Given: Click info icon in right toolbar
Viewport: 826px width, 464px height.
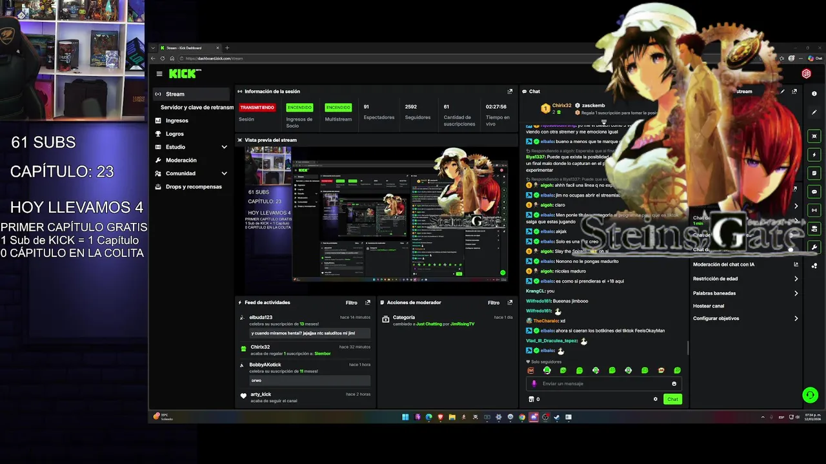Looking at the screenshot, I should click(814, 93).
